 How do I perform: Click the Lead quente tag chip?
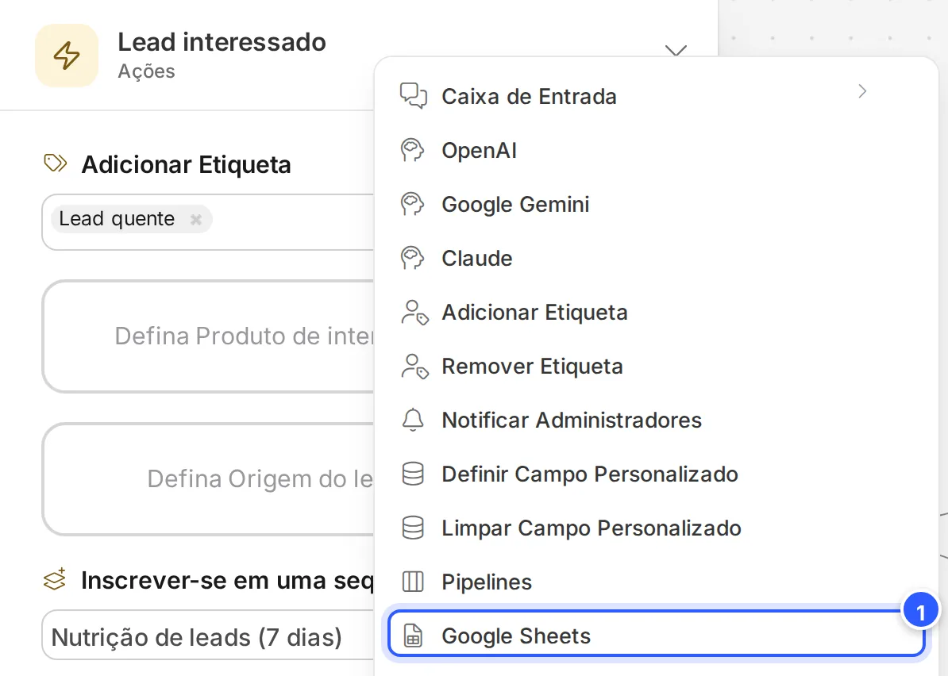[131, 219]
